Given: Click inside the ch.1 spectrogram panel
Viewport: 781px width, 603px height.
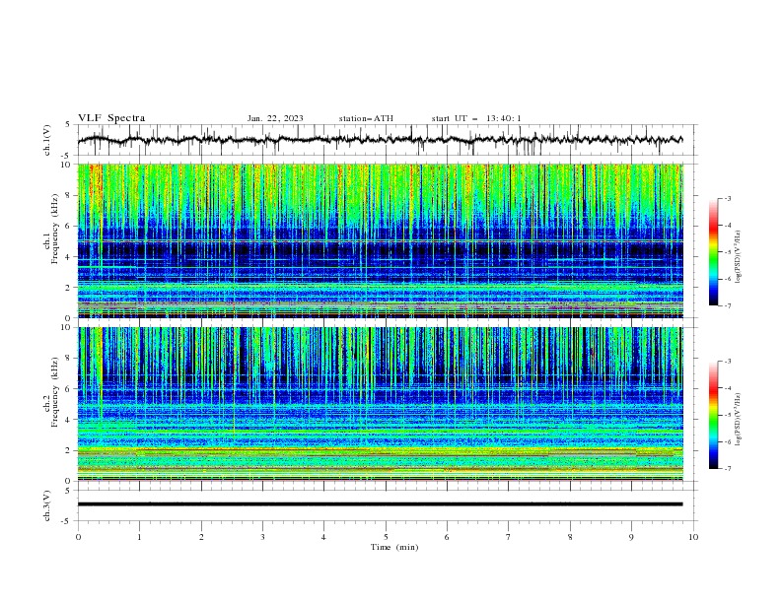Looking at the screenshot, I should click(381, 240).
